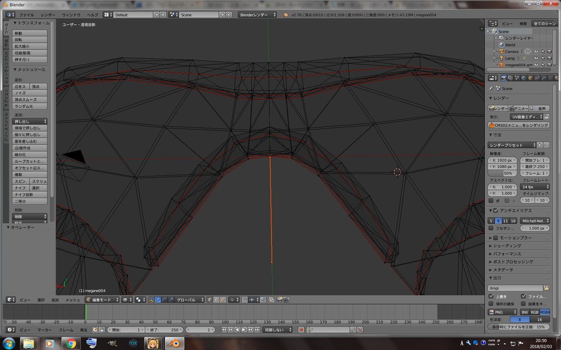The width and height of the screenshot is (561, 350).
Task: Open file explorer folder in taskbar
Action: pos(29,343)
